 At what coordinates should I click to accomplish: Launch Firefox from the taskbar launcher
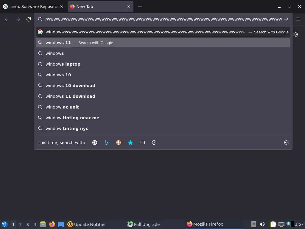(x=52, y=224)
